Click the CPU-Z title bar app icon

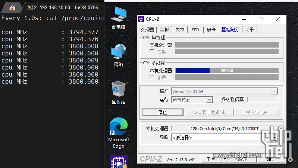point(141,19)
